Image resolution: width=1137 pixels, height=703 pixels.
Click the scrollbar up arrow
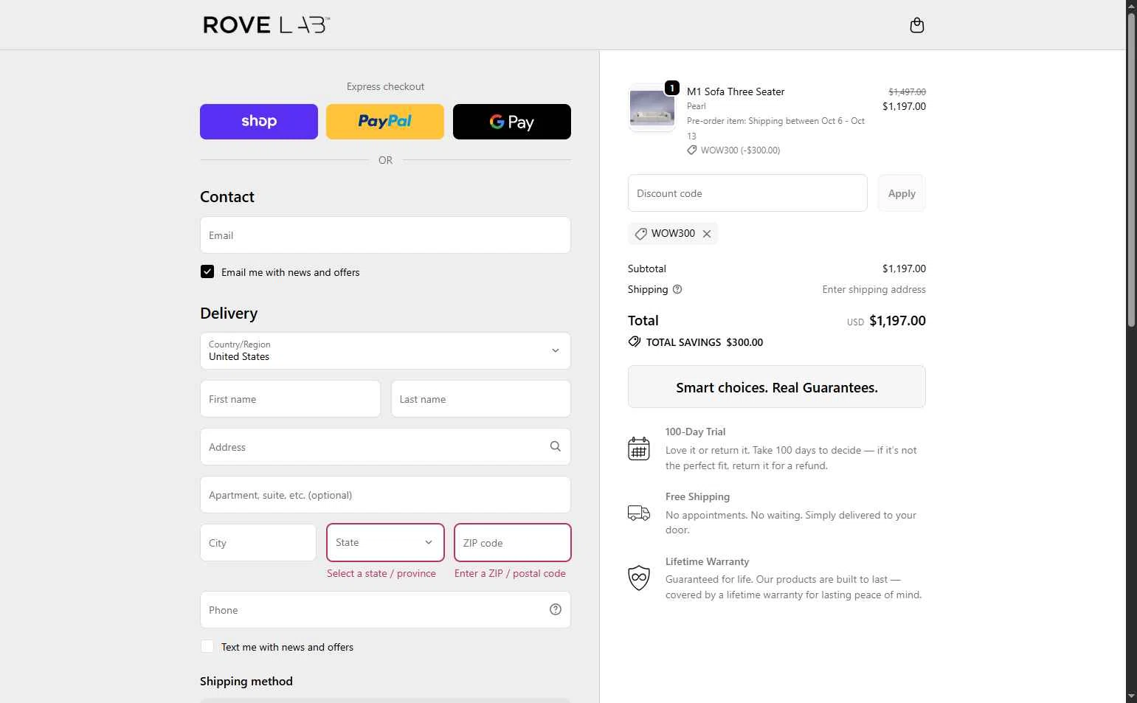coord(1131,5)
